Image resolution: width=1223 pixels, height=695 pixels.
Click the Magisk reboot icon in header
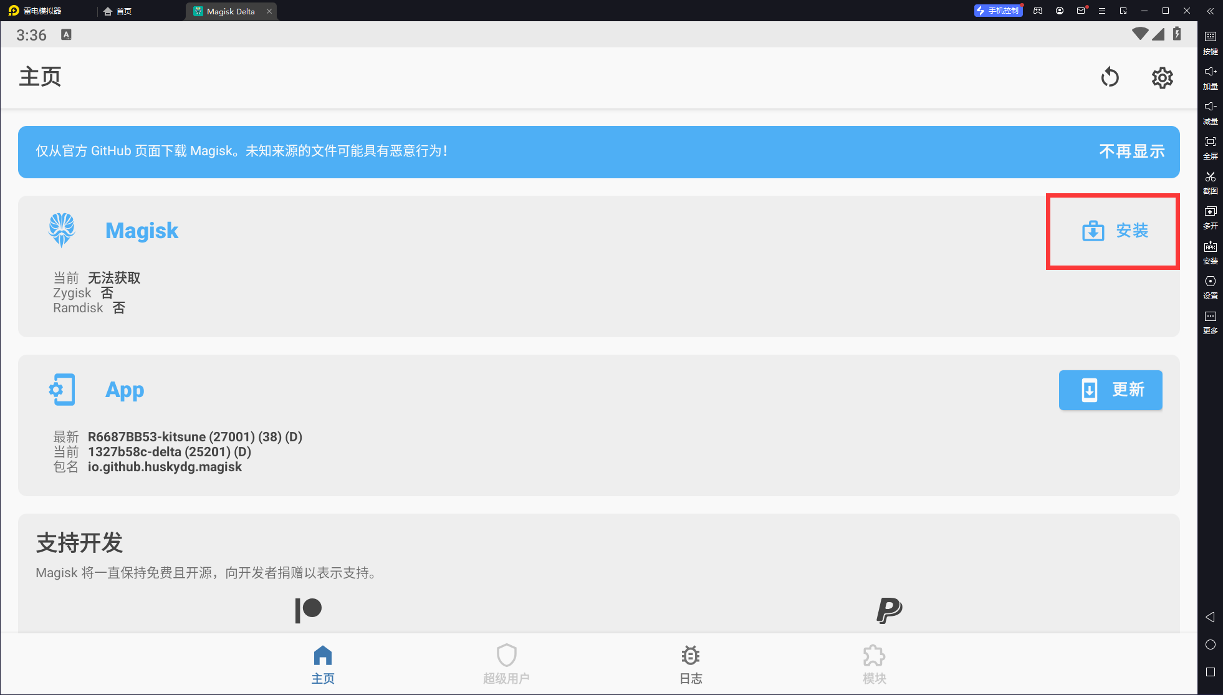point(1110,78)
